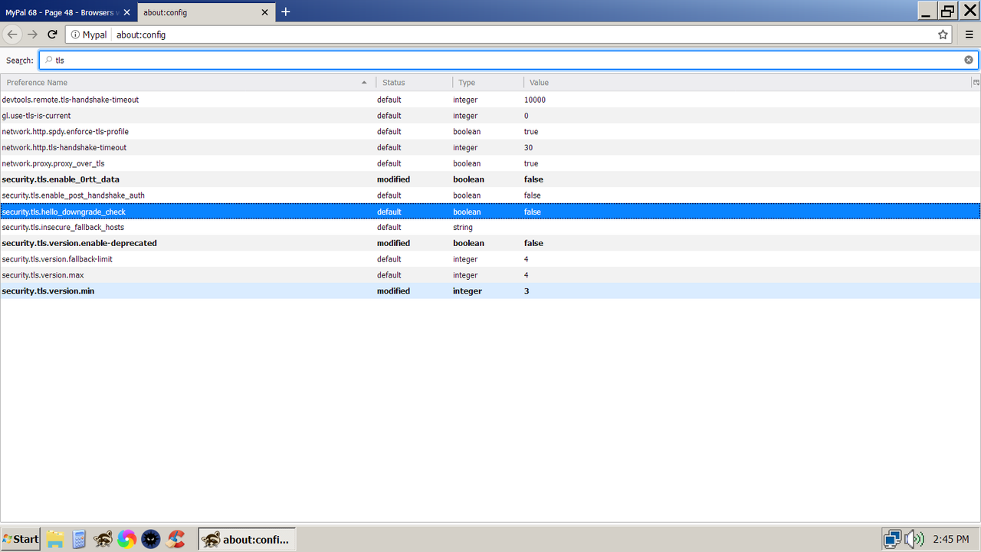Launch Mypal raccoon icon in quick launch
Image resolution: width=981 pixels, height=552 pixels.
point(103,539)
